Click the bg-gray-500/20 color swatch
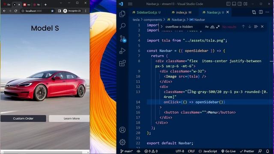This screenshot has height=154, width=274. 189,92
